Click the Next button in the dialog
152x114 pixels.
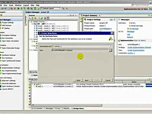[x=87, y=80]
